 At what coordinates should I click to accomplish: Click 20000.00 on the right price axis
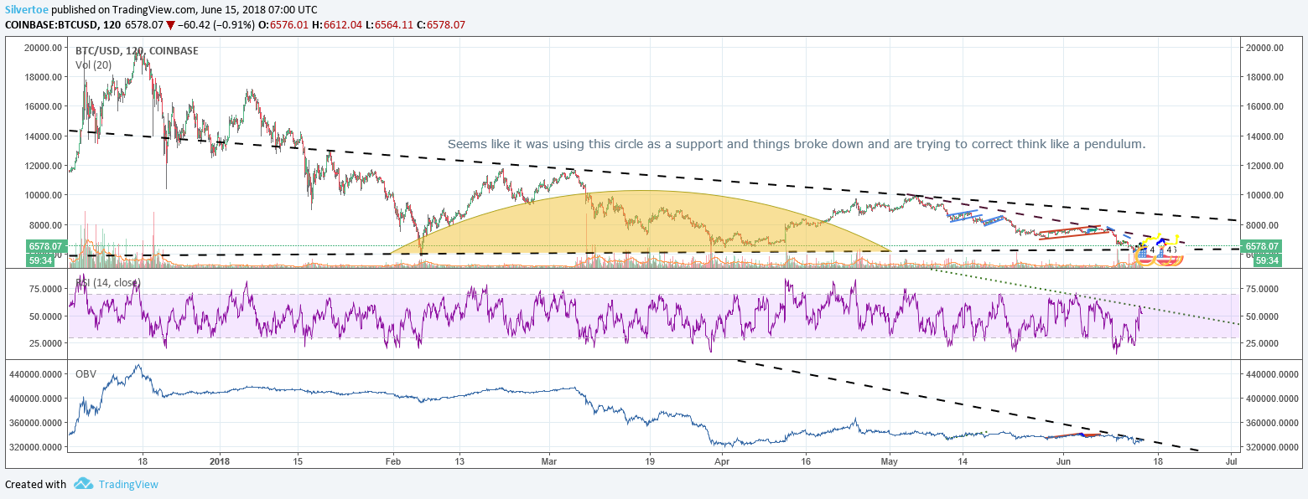tap(1264, 48)
